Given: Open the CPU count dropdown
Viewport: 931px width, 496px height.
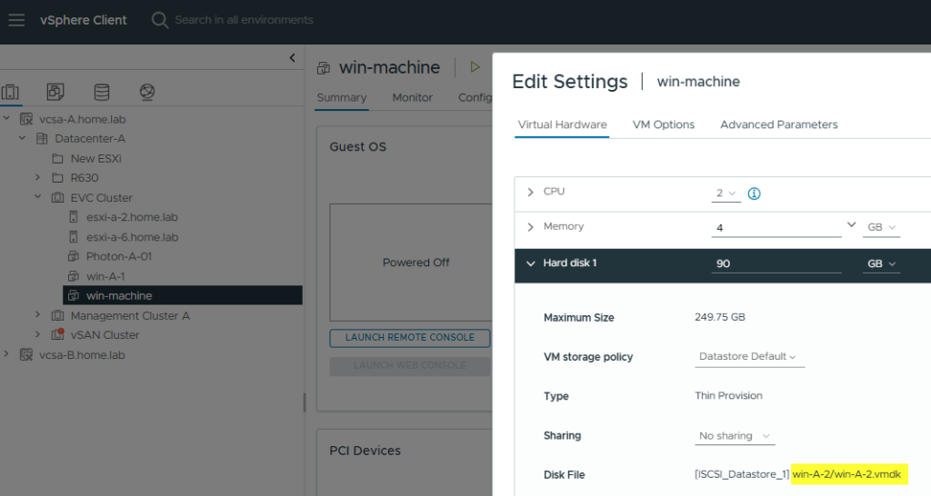Looking at the screenshot, I should (x=726, y=193).
